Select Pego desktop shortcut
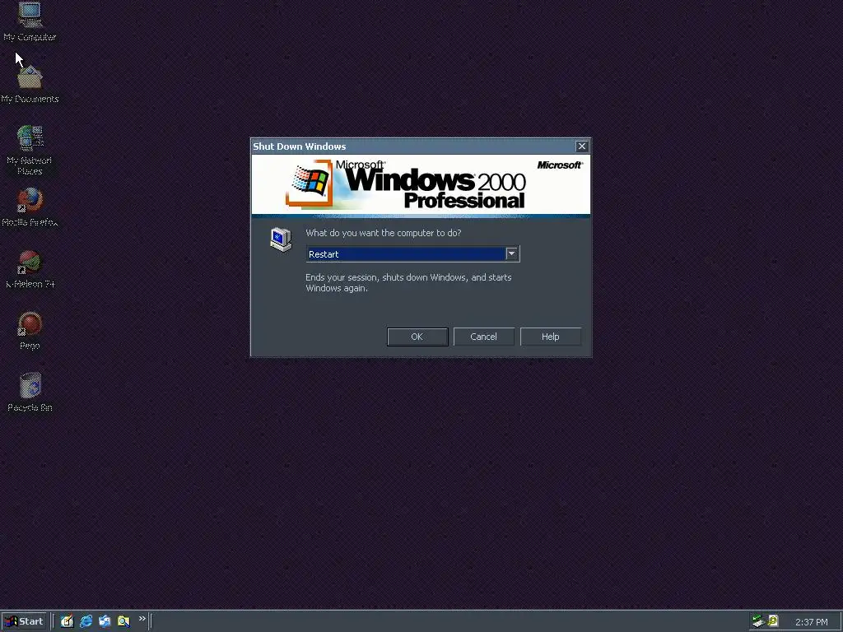This screenshot has width=843, height=632. coord(30,331)
